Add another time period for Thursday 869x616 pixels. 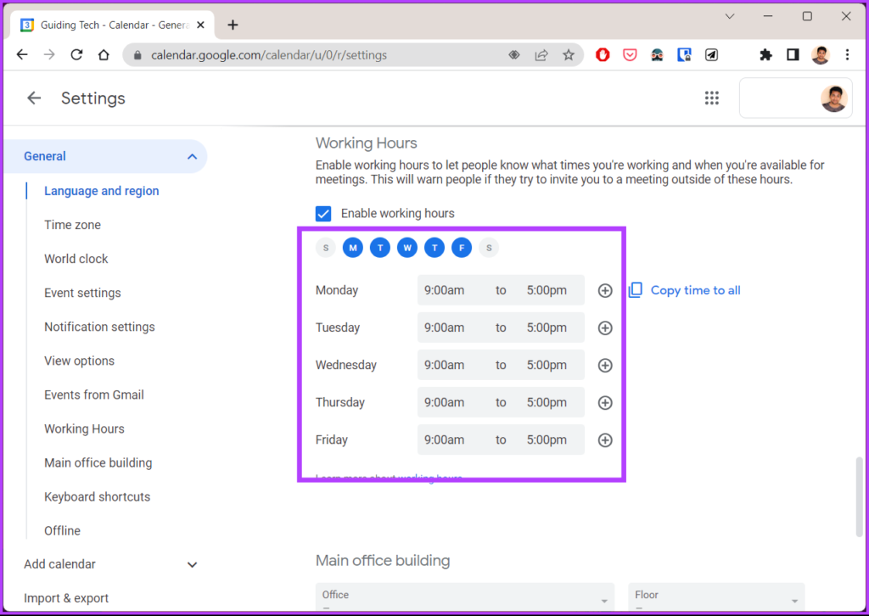click(605, 403)
